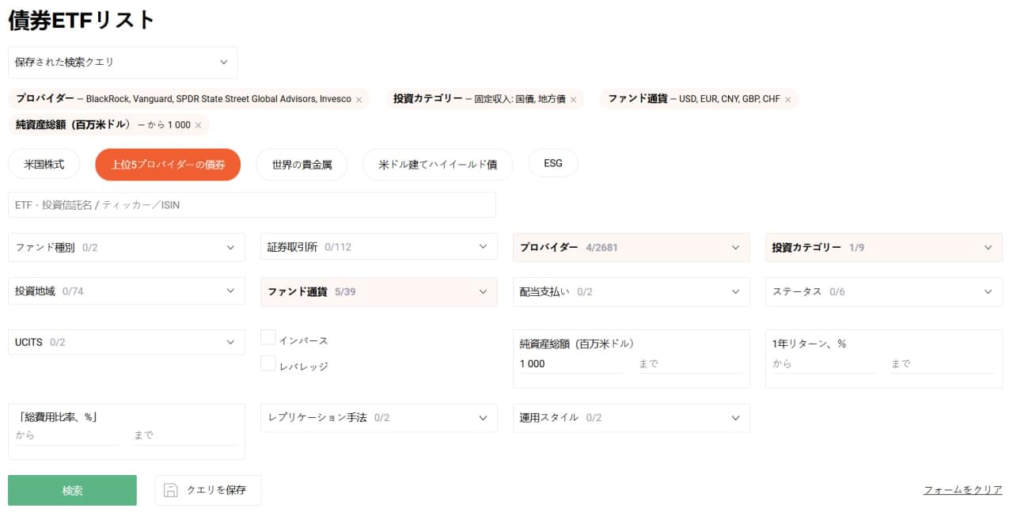Select the 世界の貴金属 preset tab
Image resolution: width=1013 pixels, height=513 pixels.
pyautogui.click(x=302, y=165)
